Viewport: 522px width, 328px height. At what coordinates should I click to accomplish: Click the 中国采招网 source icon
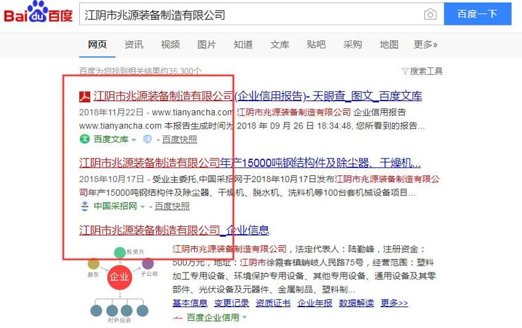coord(84,206)
